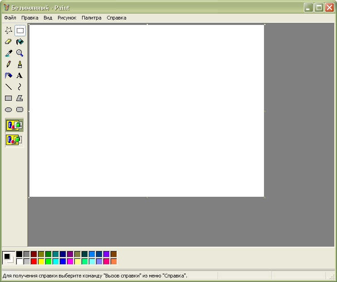Choose the bright lime green swatch

(x=49, y=262)
